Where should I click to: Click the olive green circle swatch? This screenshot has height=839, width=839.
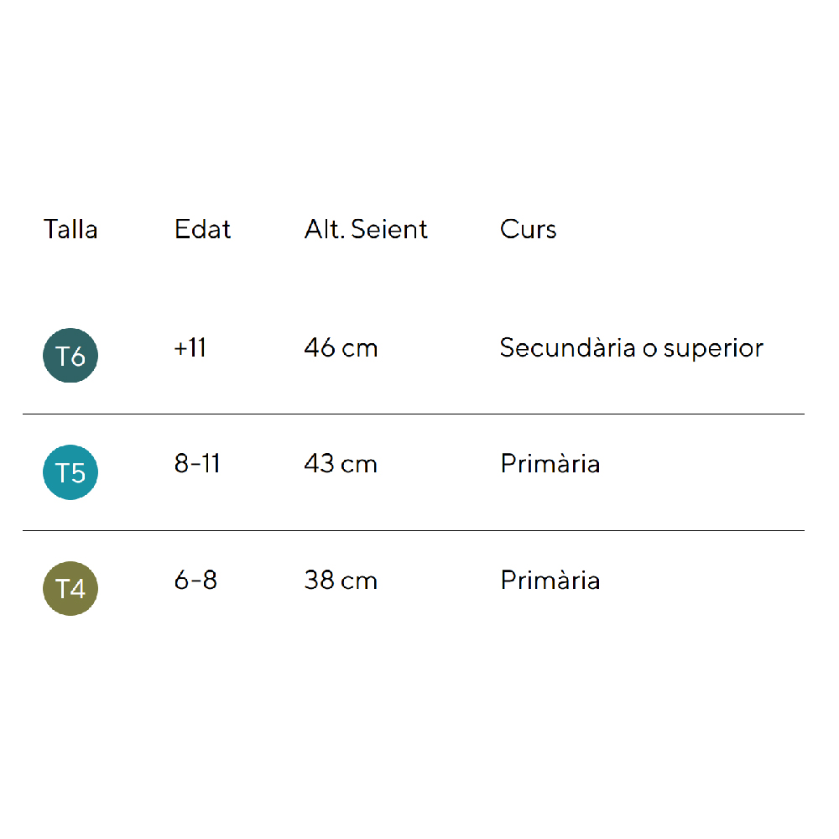[x=70, y=588]
